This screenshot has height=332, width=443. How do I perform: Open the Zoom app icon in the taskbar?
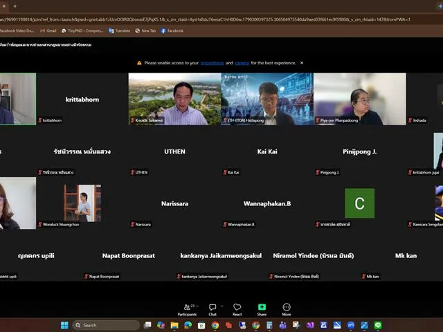tap(351, 325)
